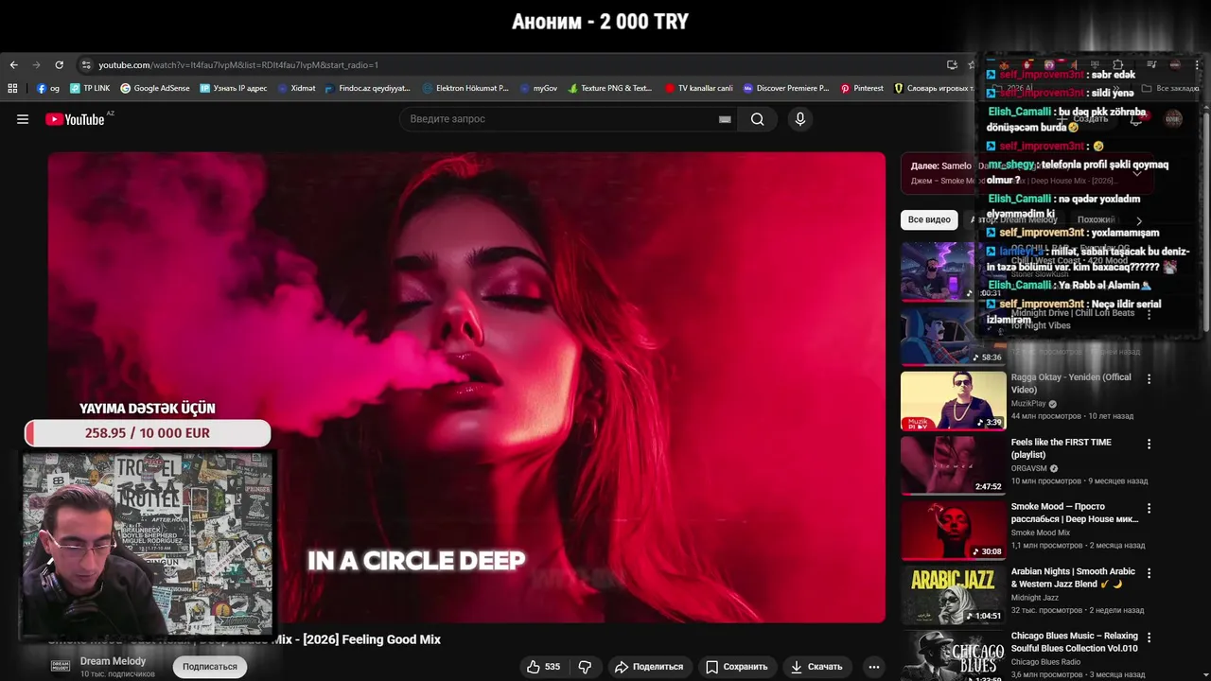
Task: Go to YouTube home via logo
Action: [x=75, y=119]
